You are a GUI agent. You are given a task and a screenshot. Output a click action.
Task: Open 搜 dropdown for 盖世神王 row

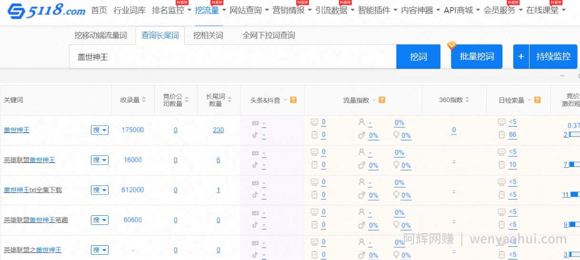pyautogui.click(x=100, y=130)
